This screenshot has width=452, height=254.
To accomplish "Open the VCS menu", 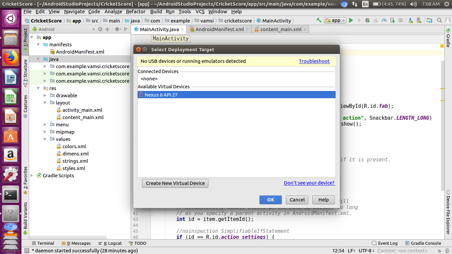I will click(x=200, y=11).
